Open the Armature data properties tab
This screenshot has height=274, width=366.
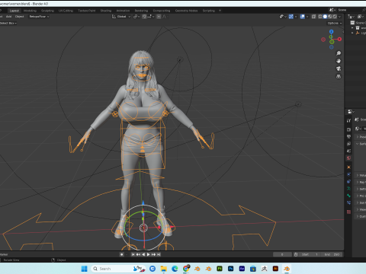click(348, 189)
